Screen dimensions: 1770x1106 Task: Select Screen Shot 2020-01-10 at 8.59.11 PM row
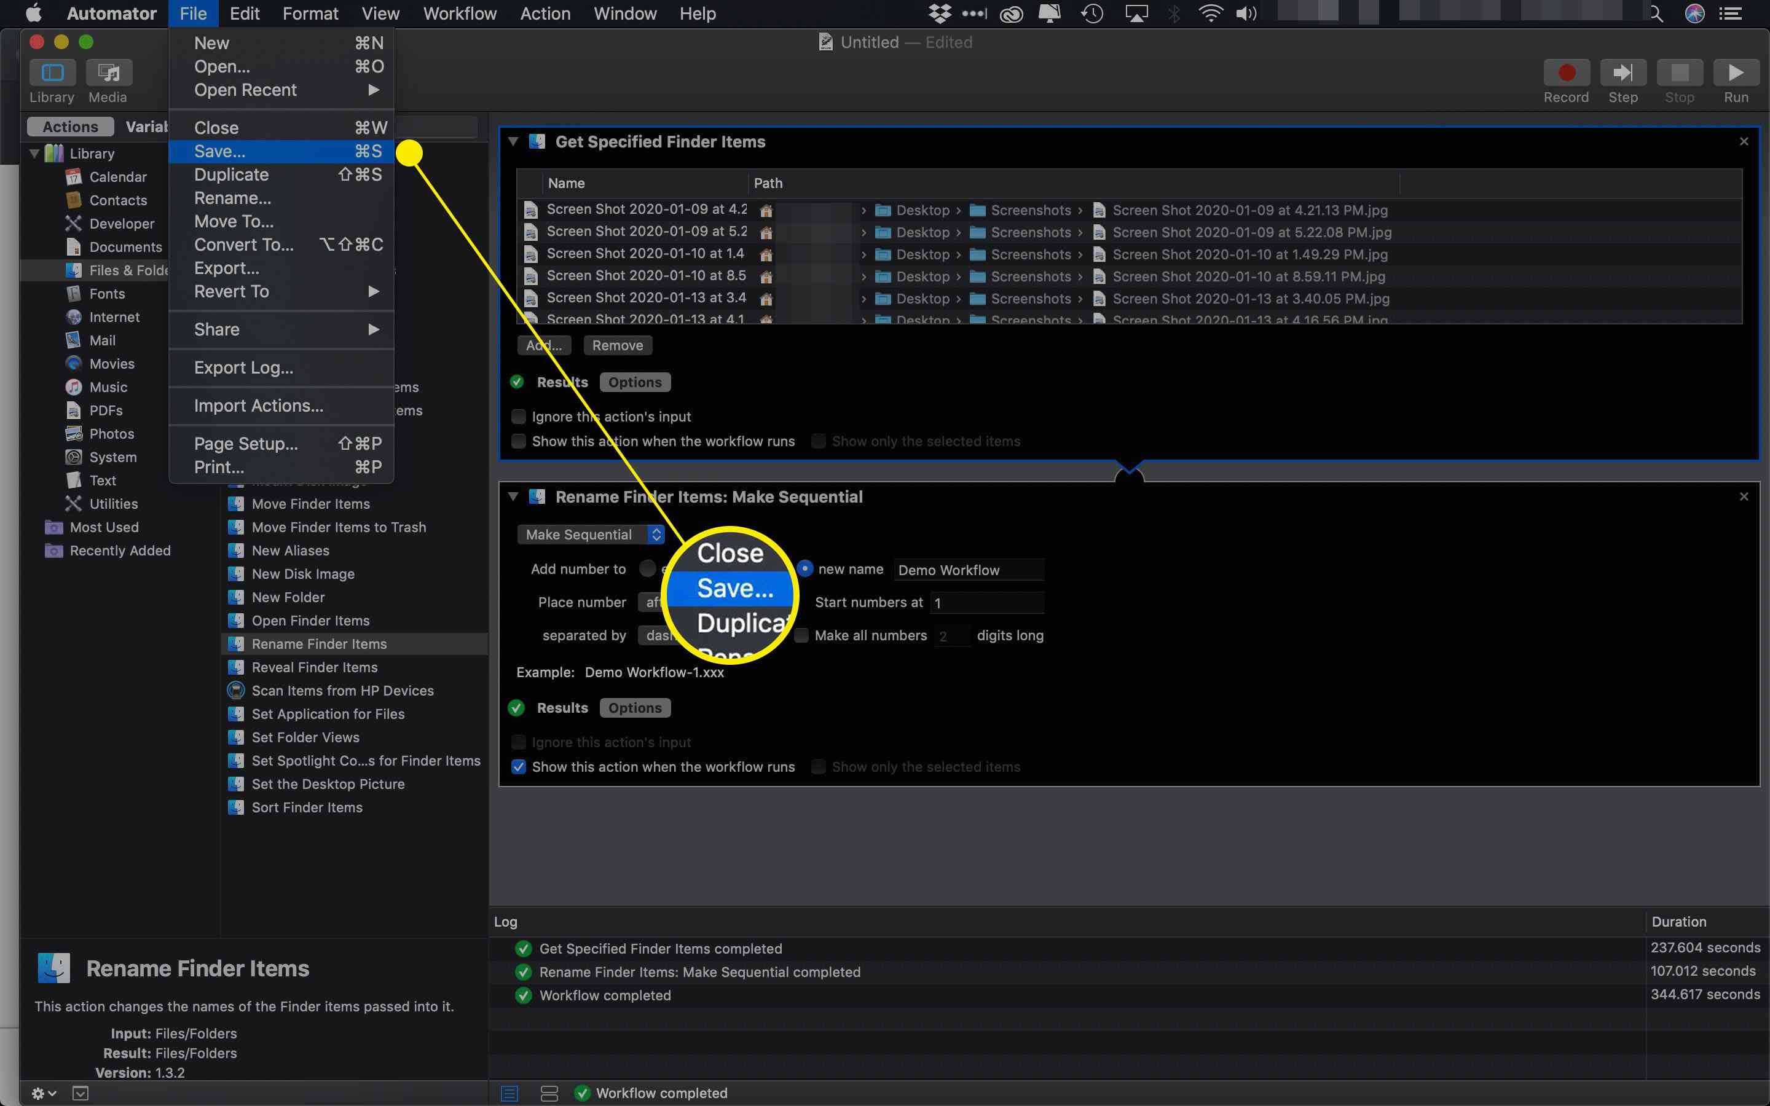(x=1129, y=276)
